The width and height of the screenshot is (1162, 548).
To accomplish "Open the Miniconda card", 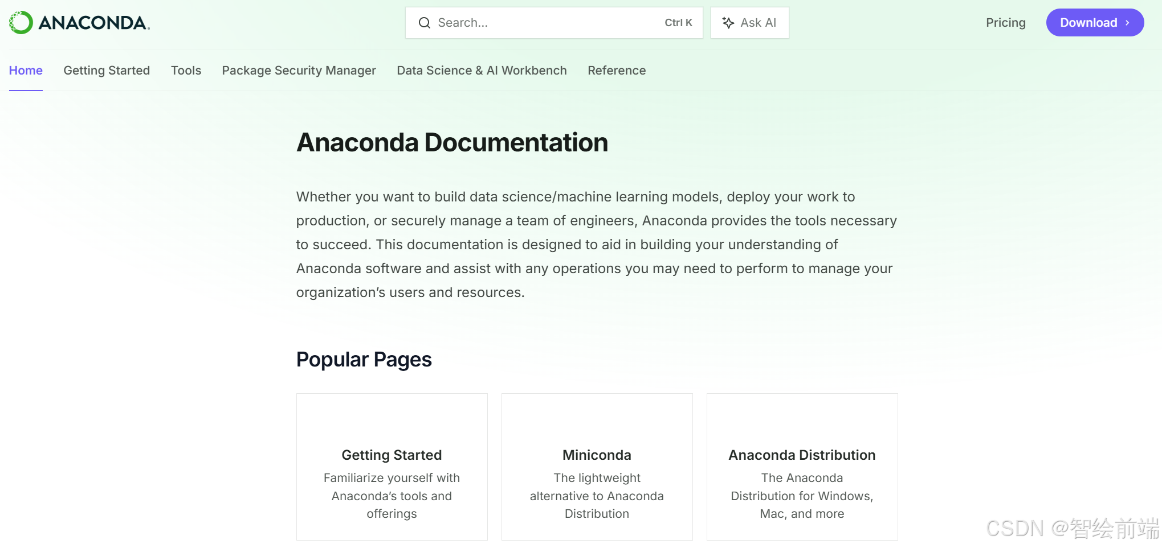I will tap(597, 467).
